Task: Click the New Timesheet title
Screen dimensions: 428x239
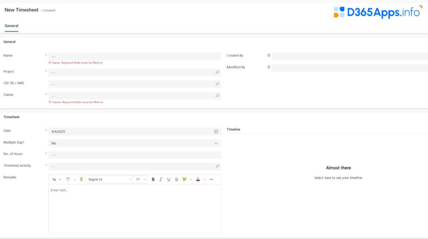Action: pos(22,10)
